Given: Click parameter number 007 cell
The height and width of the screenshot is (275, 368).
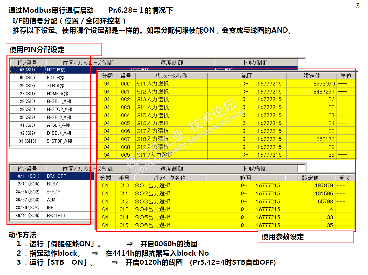Looking at the screenshot, I should [x=126, y=139].
